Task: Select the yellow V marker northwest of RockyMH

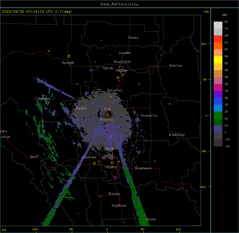Action: pyautogui.click(x=49, y=51)
